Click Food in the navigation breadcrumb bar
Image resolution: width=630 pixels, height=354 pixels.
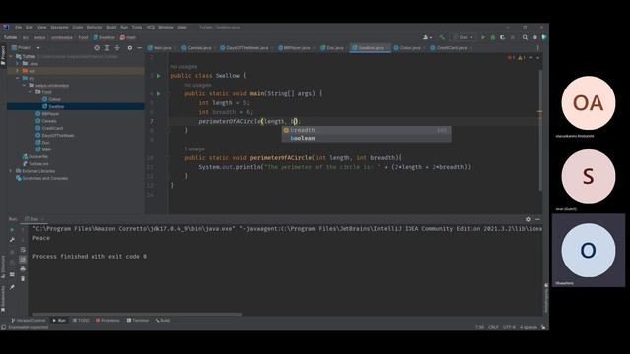pyautogui.click(x=83, y=37)
